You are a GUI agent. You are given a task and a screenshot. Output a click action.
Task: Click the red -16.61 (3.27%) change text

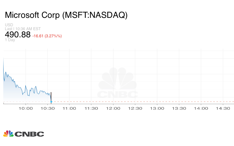tap(47, 36)
